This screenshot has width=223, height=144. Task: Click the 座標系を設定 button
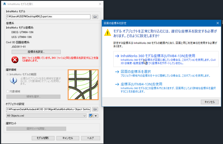coord(36,52)
